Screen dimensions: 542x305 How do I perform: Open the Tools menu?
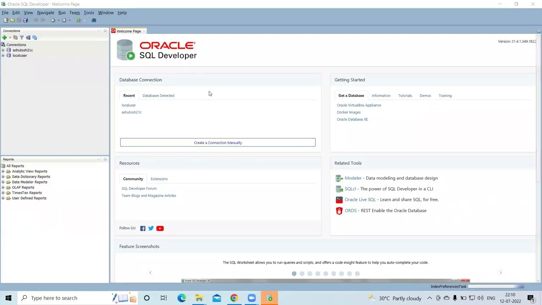coord(88,13)
